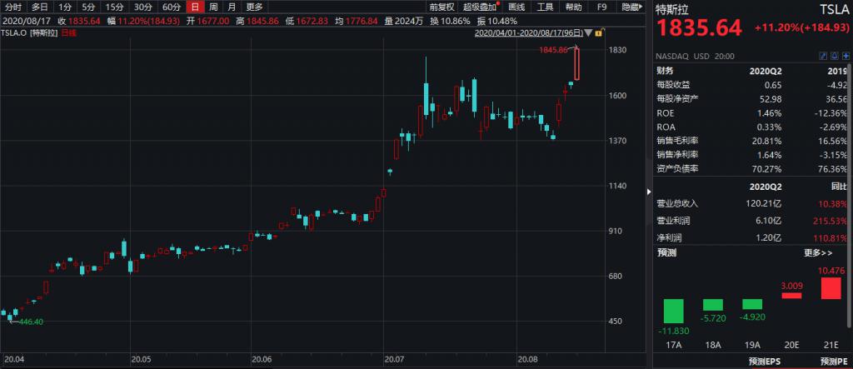
Task: Open the note/edit icon beside NASDAQ info
Action: point(823,56)
